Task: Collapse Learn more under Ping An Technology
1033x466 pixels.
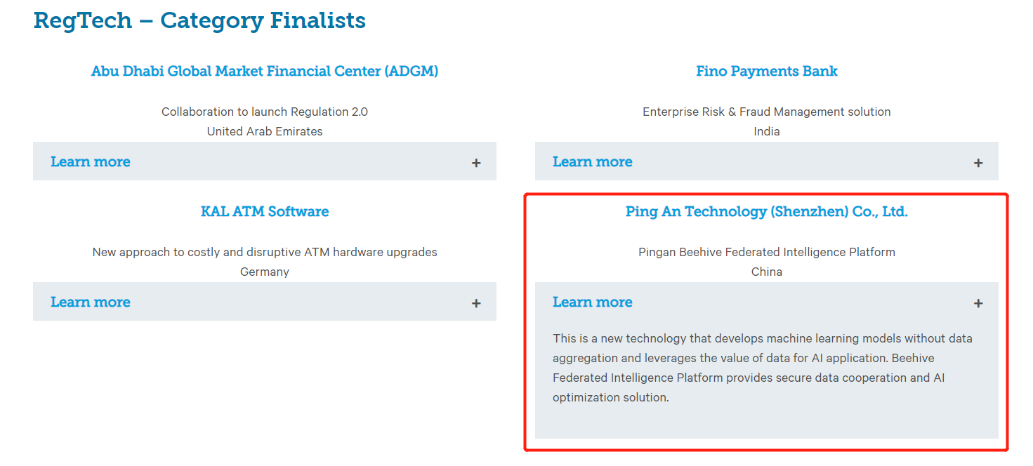Action: (593, 302)
